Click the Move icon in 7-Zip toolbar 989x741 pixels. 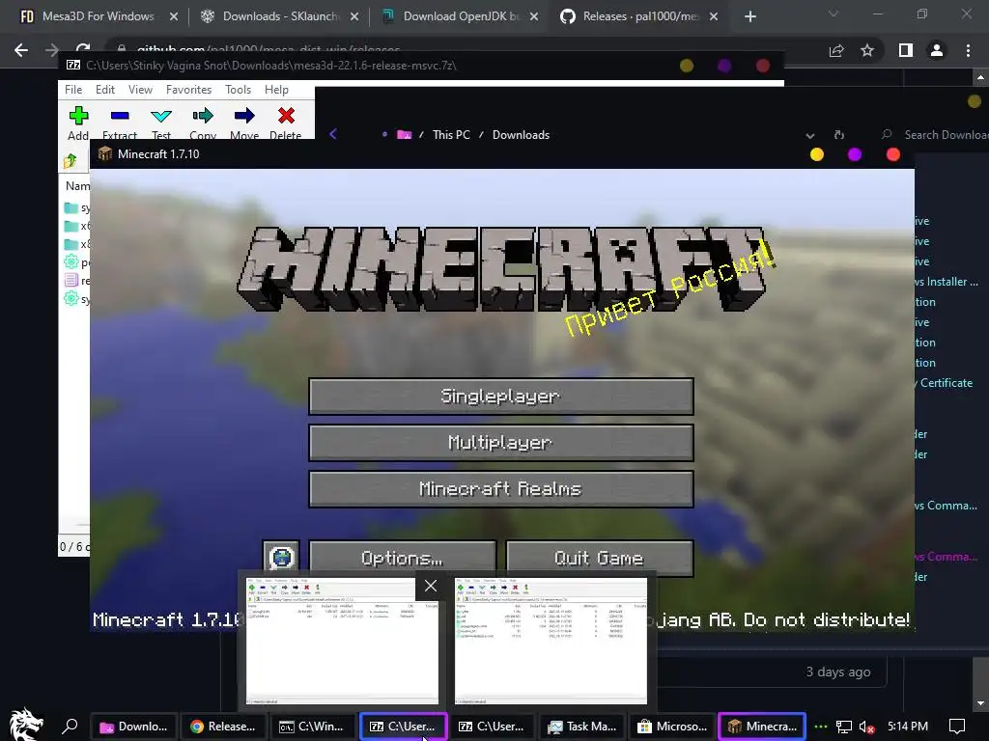coord(244,116)
